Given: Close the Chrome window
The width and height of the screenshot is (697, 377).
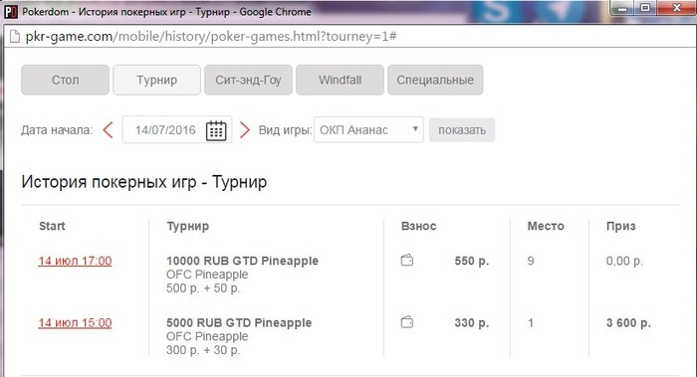Looking at the screenshot, I should 676,8.
